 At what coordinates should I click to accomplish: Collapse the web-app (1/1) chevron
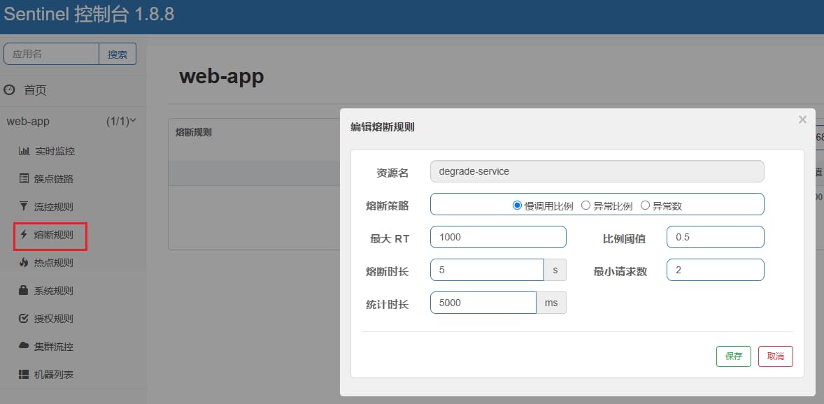(133, 121)
